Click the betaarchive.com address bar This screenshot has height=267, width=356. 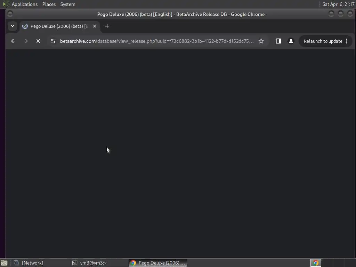coord(157,41)
